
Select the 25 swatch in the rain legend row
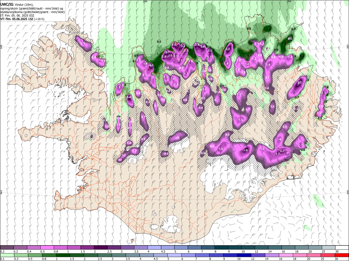[x=328, y=255]
